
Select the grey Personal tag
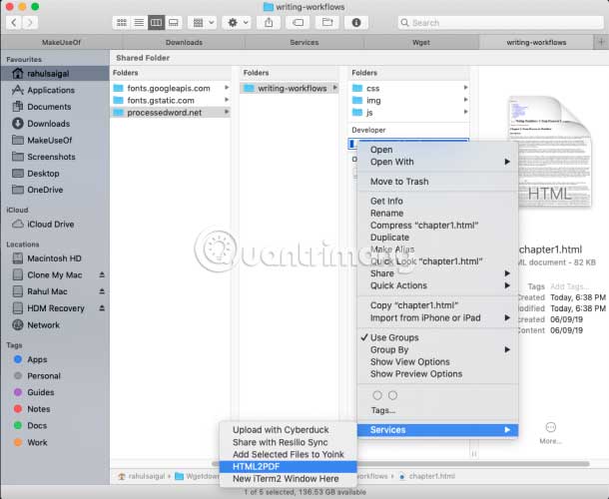pyautogui.click(x=54, y=376)
